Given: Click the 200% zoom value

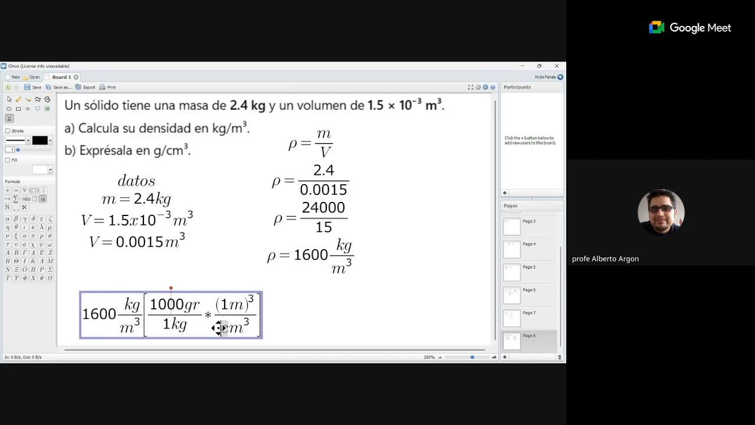Looking at the screenshot, I should [x=429, y=357].
